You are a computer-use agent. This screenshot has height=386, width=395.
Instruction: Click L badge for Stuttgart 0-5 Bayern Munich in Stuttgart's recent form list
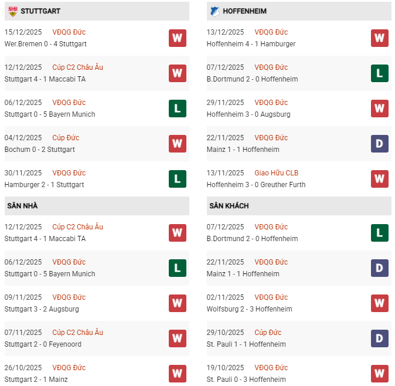pos(178,109)
